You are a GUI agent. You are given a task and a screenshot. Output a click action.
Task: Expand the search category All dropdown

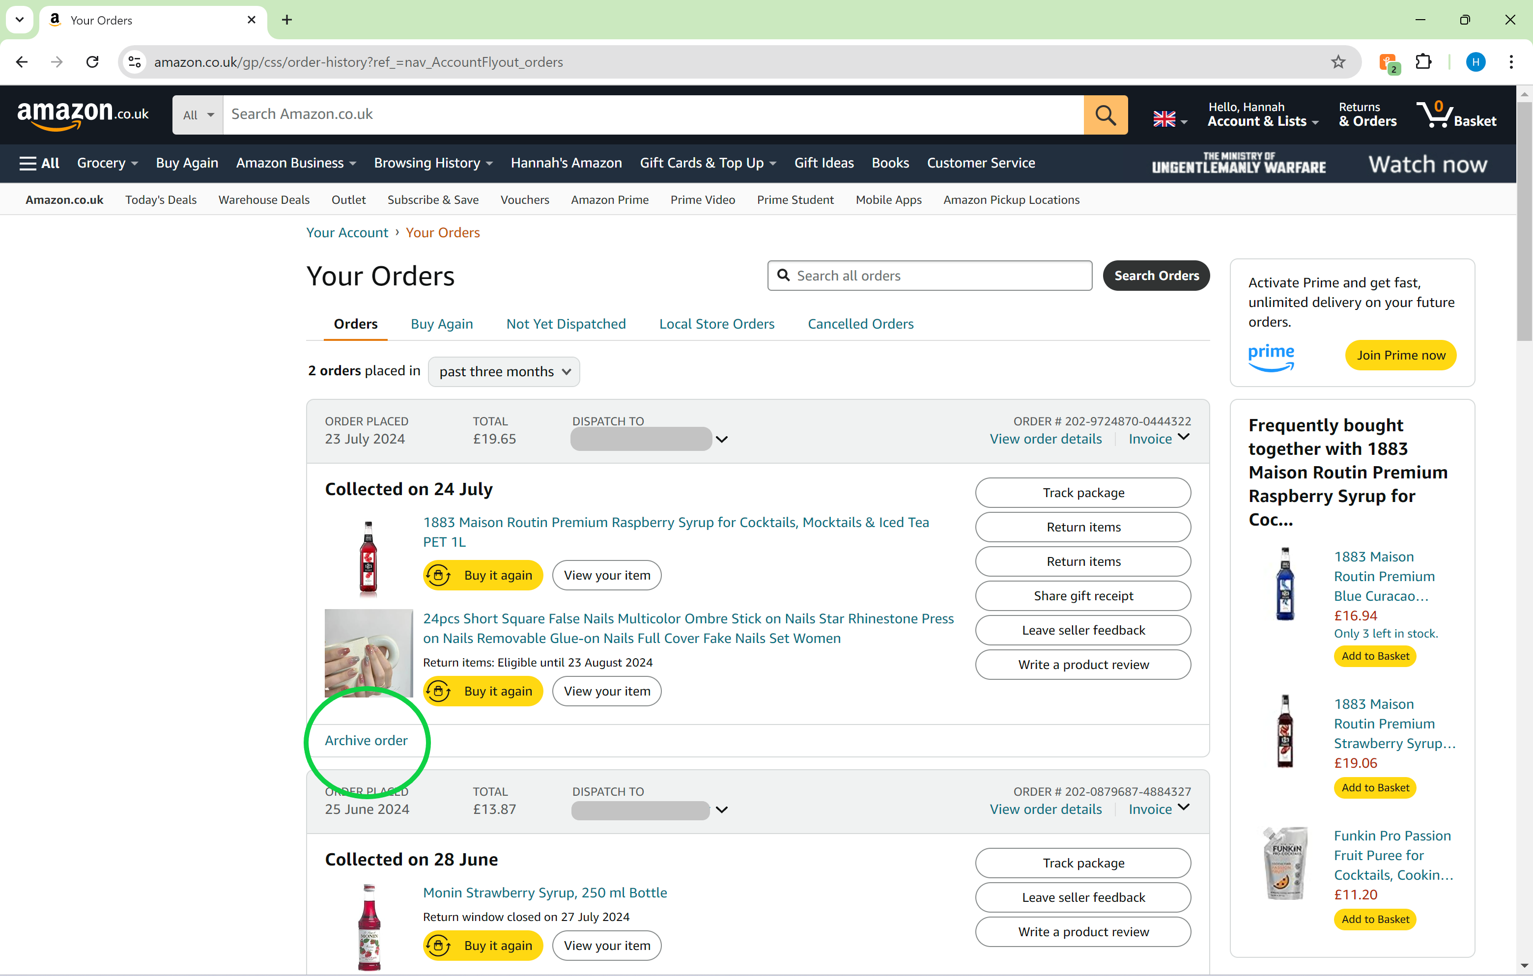[198, 115]
